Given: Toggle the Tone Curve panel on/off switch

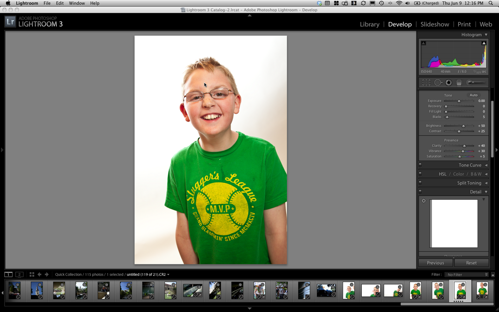Looking at the screenshot, I should point(420,165).
